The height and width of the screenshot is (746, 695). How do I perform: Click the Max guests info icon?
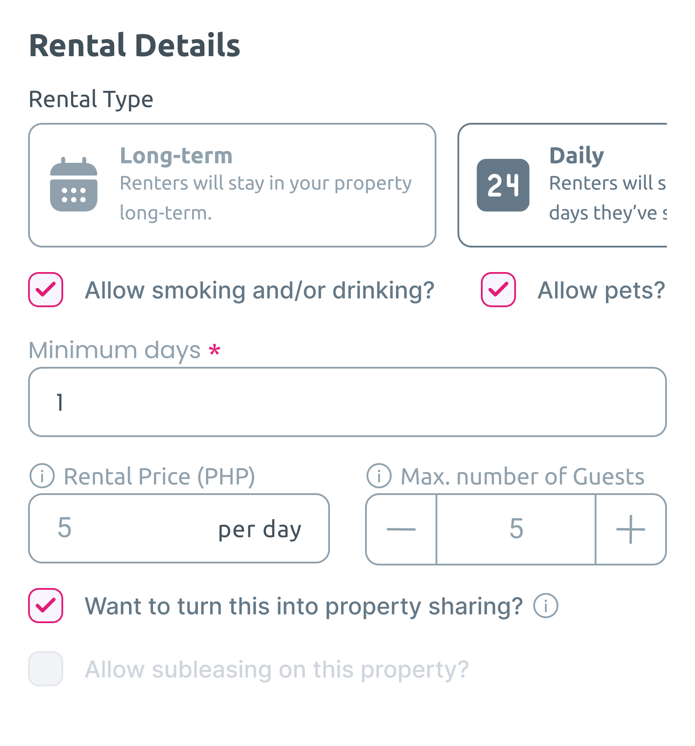[x=379, y=476]
